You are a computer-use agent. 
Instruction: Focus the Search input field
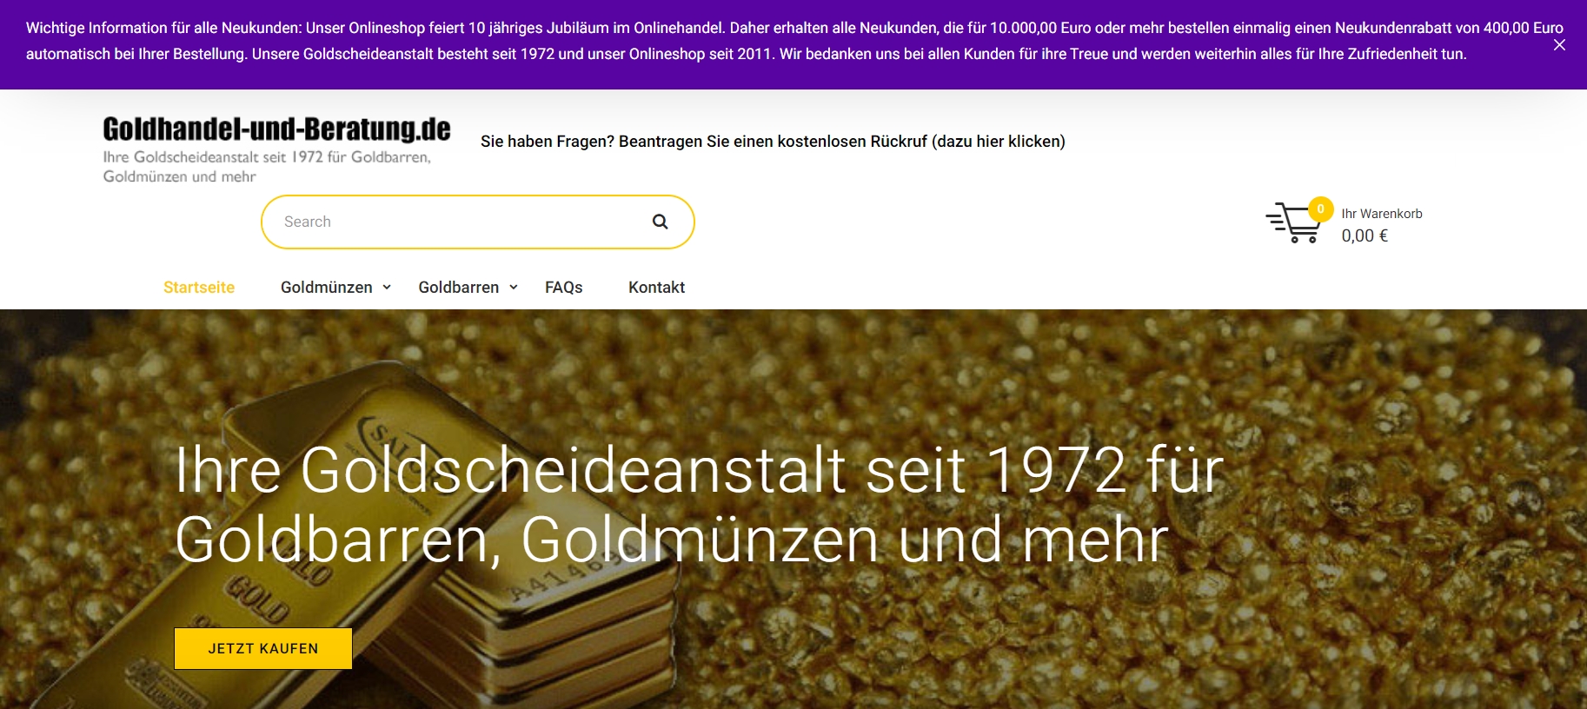point(461,222)
